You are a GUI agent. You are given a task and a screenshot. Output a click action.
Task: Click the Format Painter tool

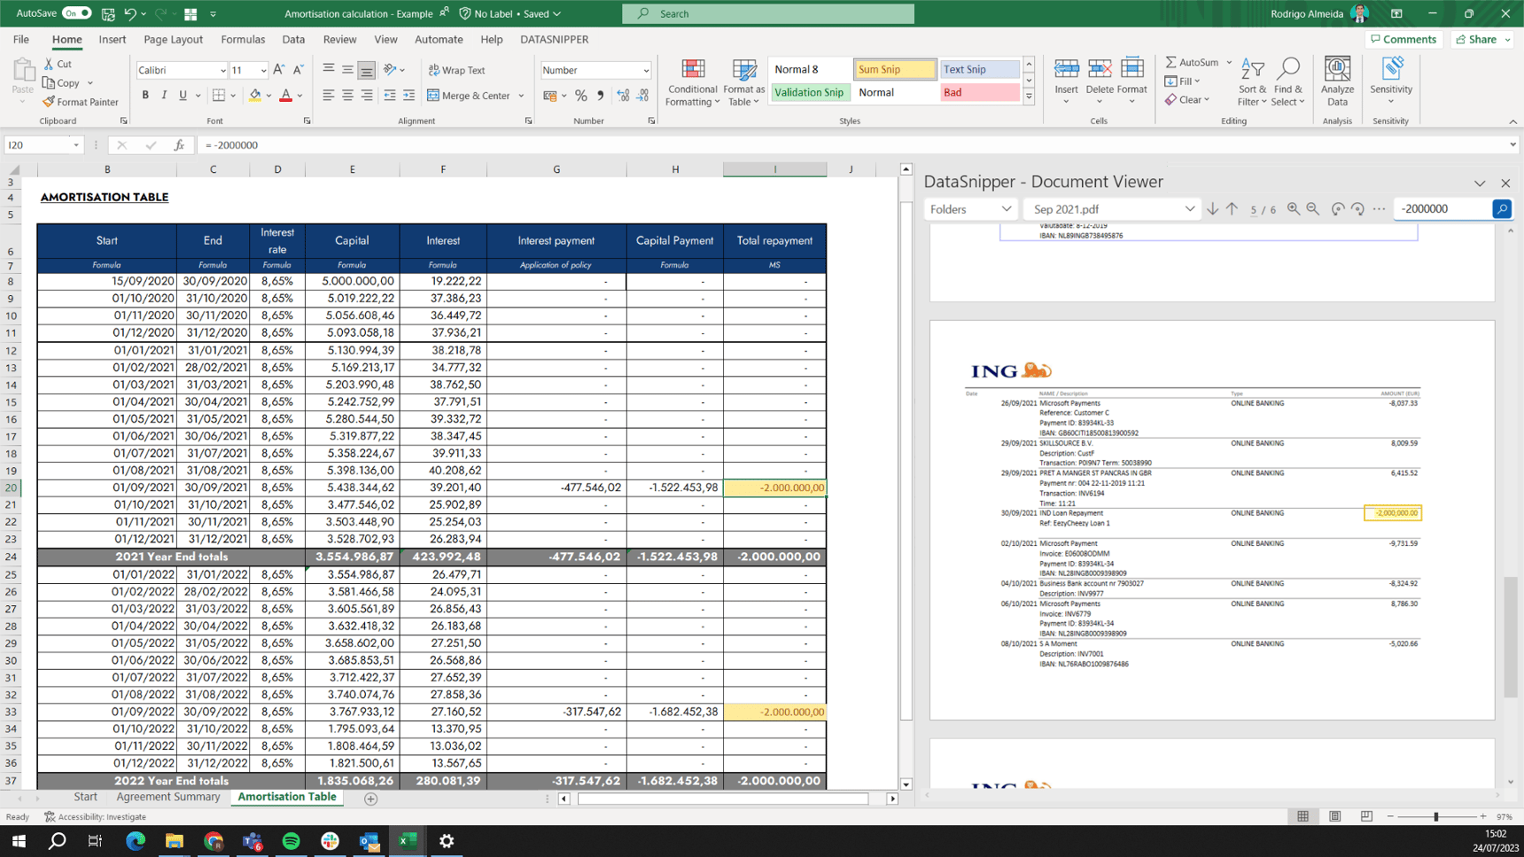click(81, 102)
